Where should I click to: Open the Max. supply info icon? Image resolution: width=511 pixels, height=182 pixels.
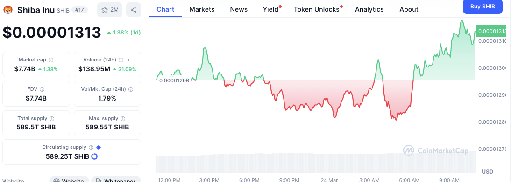[x=123, y=119]
